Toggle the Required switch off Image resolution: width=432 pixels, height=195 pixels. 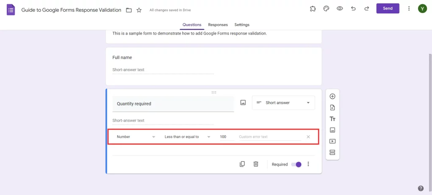[x=296, y=165]
